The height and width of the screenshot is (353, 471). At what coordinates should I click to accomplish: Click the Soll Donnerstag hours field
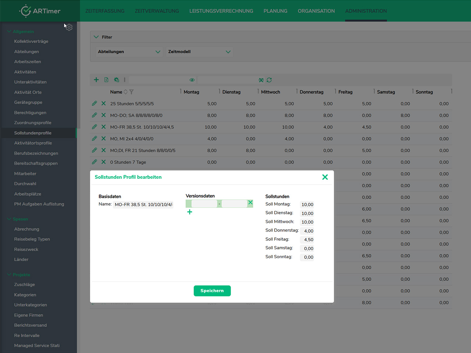(307, 231)
